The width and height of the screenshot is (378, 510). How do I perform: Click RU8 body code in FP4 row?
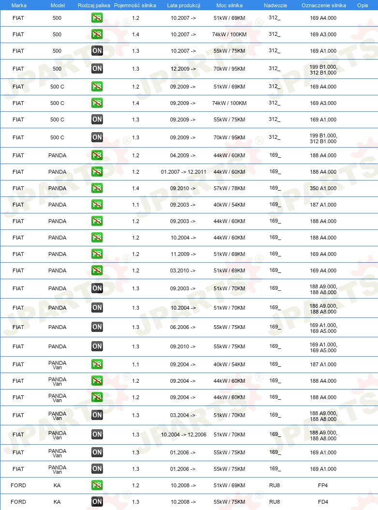pyautogui.click(x=275, y=485)
